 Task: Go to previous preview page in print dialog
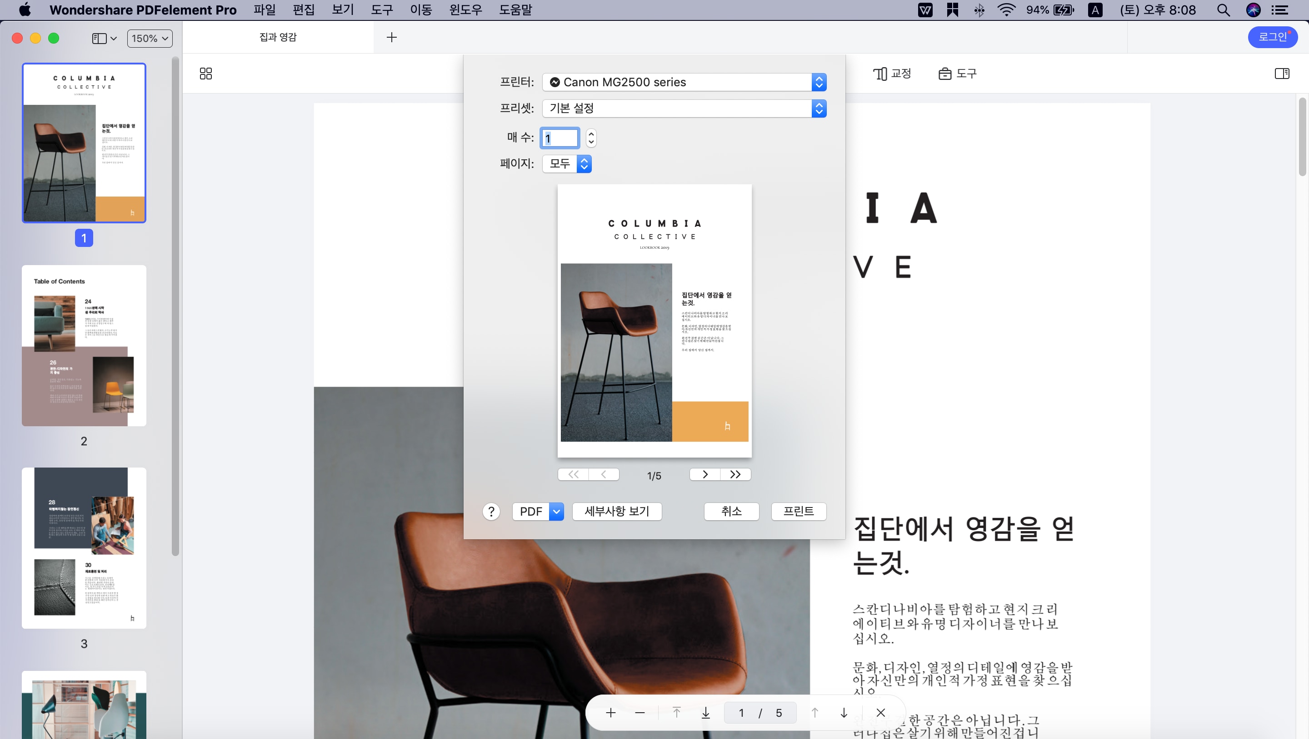604,474
